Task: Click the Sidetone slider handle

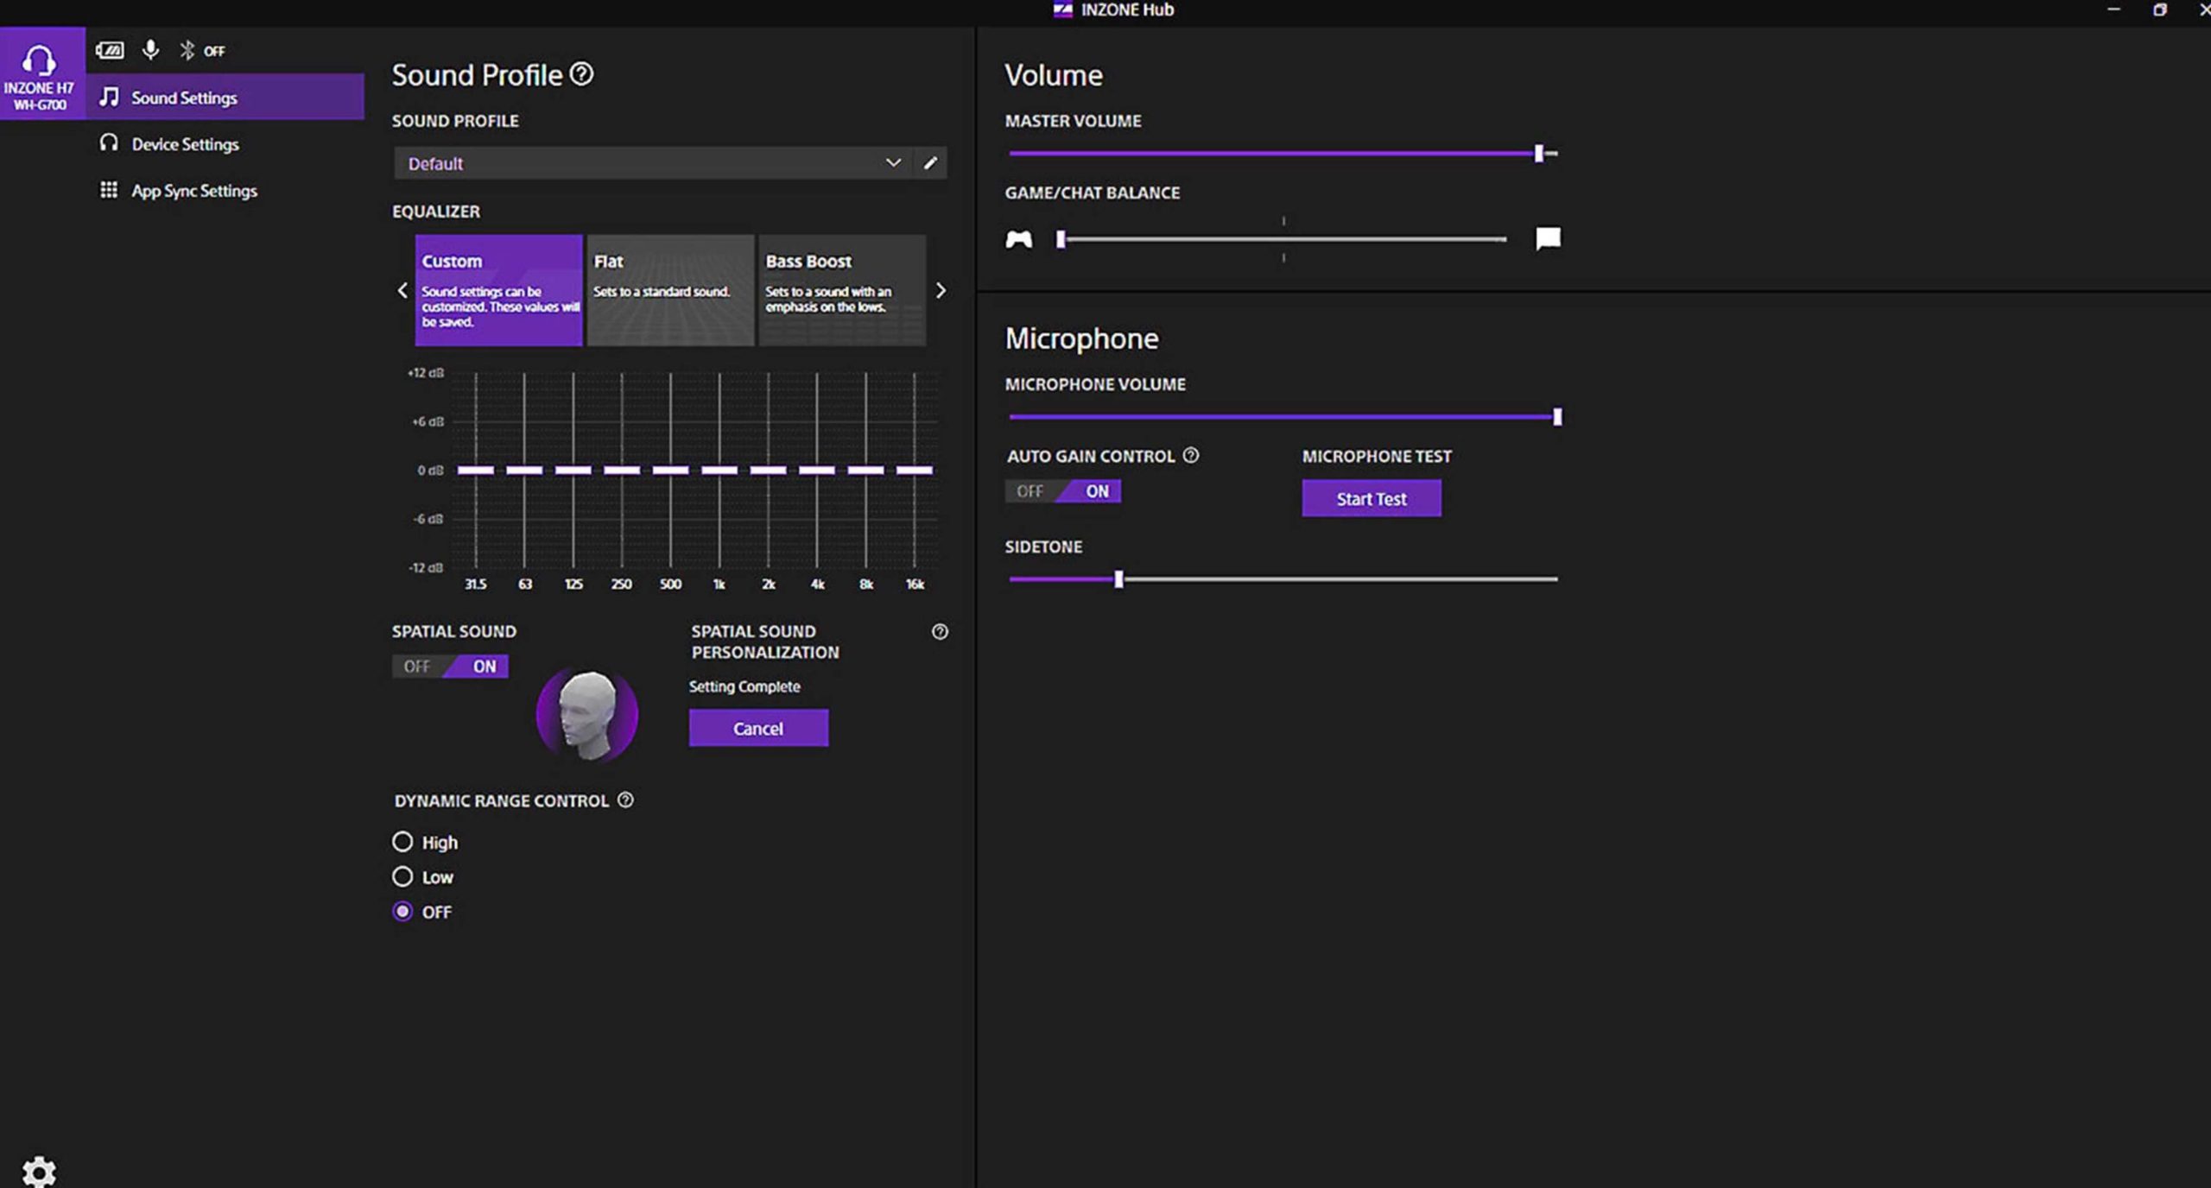Action: [x=1118, y=579]
